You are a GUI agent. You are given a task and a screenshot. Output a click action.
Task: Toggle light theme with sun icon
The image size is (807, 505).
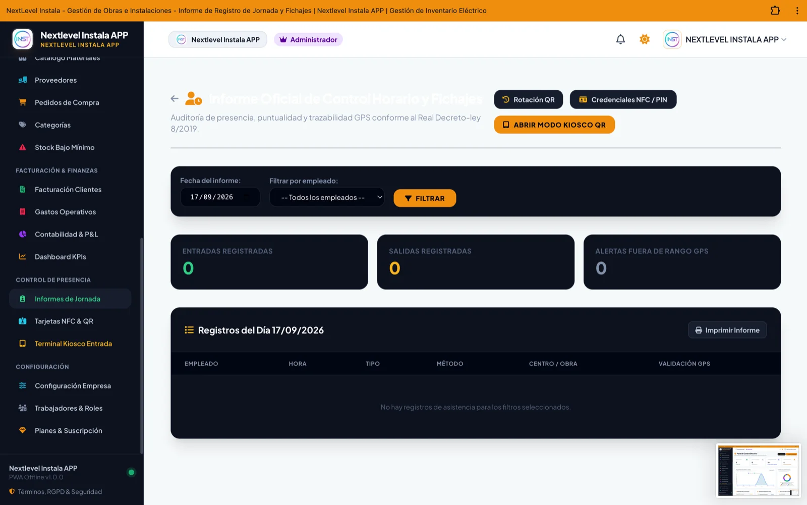point(645,39)
